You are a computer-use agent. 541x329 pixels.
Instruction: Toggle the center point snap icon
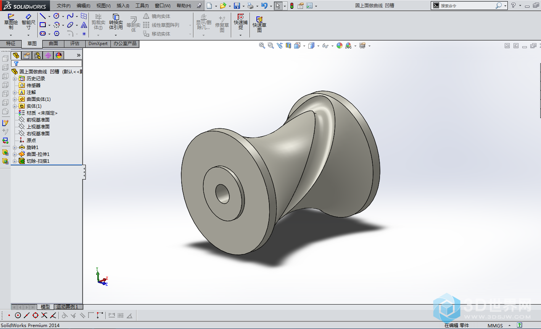click(18, 315)
